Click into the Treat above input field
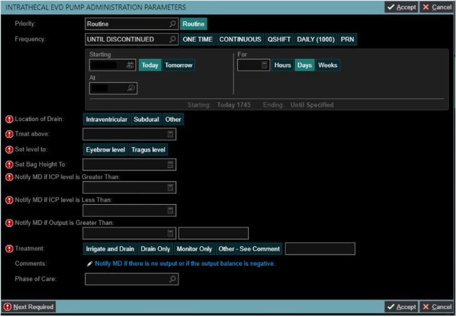Screen dimensions: 456x317 130,134
